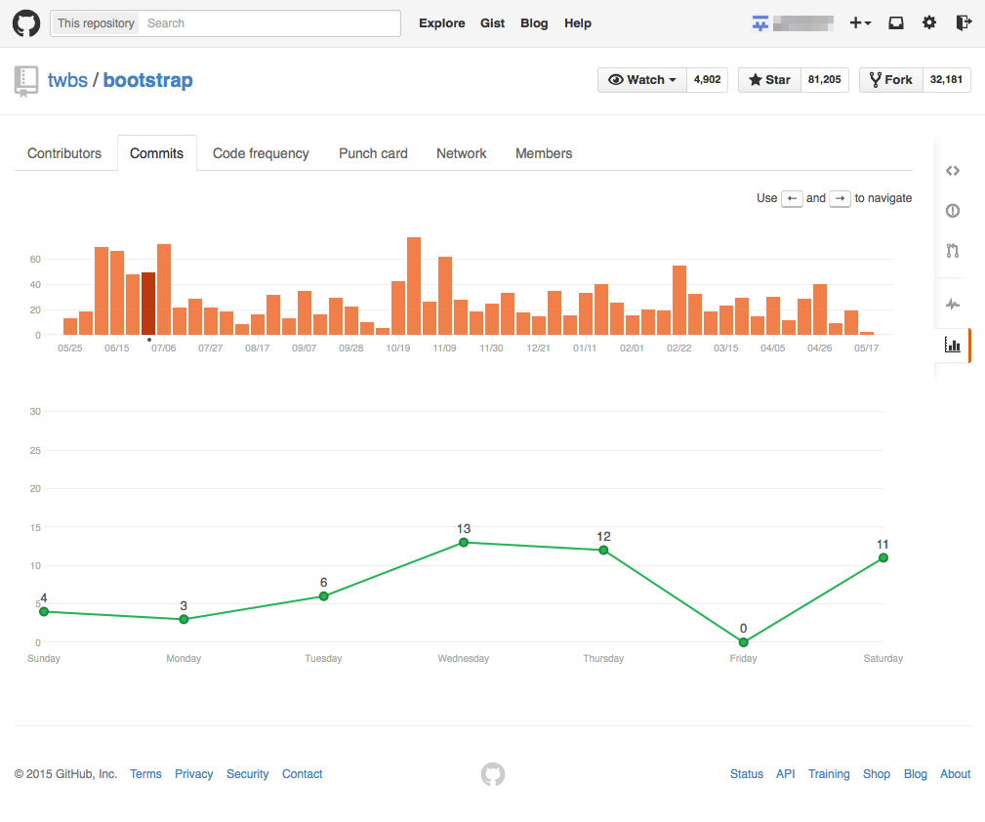The width and height of the screenshot is (985, 822).
Task: Click the right arrow navigation control
Action: point(840,198)
